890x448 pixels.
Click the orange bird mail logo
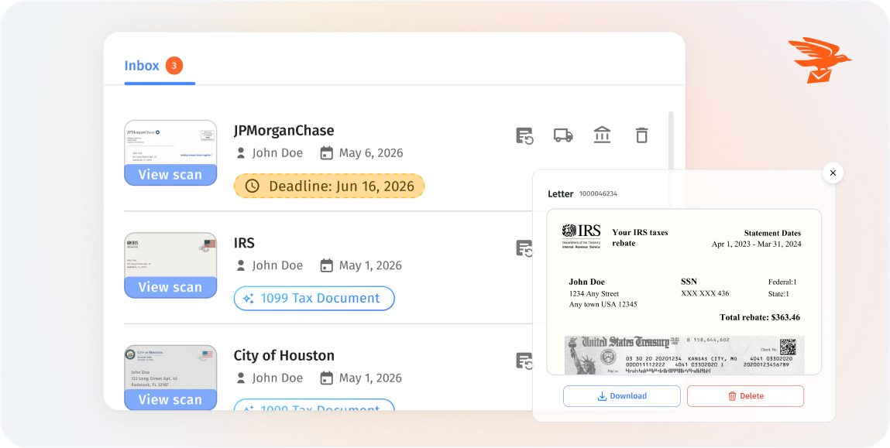tap(820, 60)
